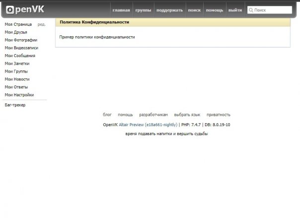
Task: Click the время подавать напитки footer slogan
Action: (x=167, y=134)
